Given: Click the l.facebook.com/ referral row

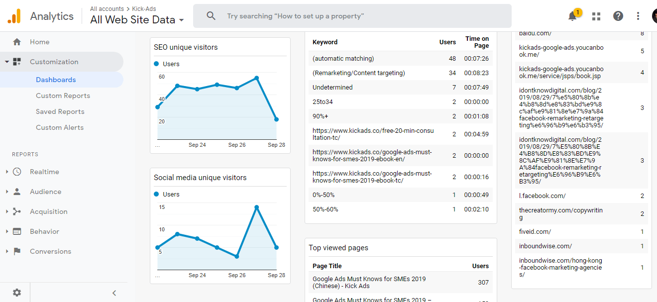Looking at the screenshot, I should pyautogui.click(x=581, y=196).
